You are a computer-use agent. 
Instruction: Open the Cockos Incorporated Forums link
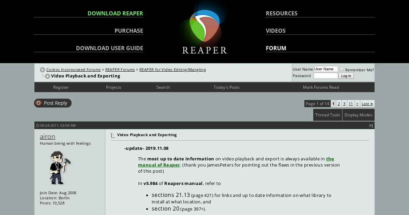[73, 70]
